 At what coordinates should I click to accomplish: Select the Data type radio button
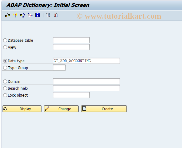(x=5, y=61)
